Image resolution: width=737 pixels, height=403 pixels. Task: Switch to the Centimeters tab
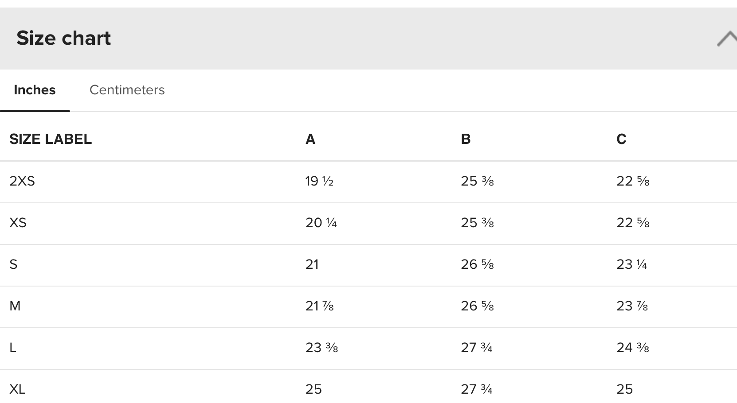click(127, 90)
